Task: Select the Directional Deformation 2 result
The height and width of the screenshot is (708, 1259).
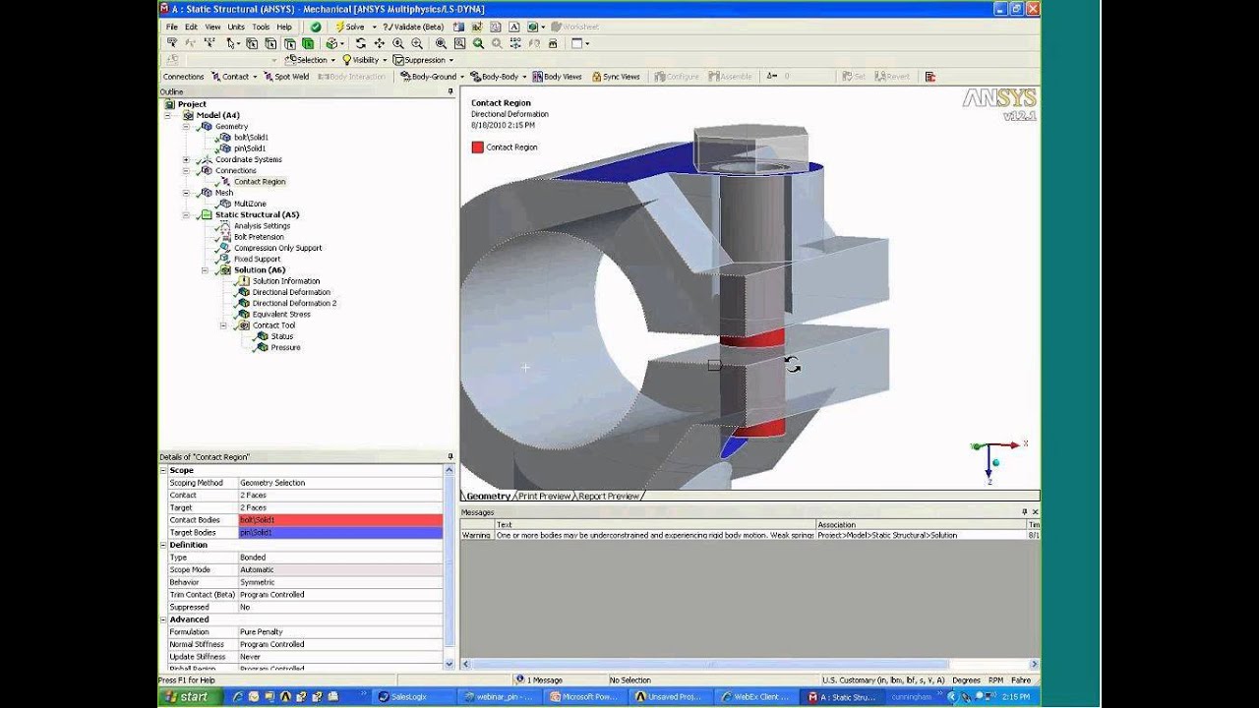Action: 294,303
